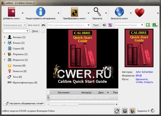The width and height of the screenshot is (161, 116).
Task: Expand the Языки [1] tree node
Action: tap(4, 42)
